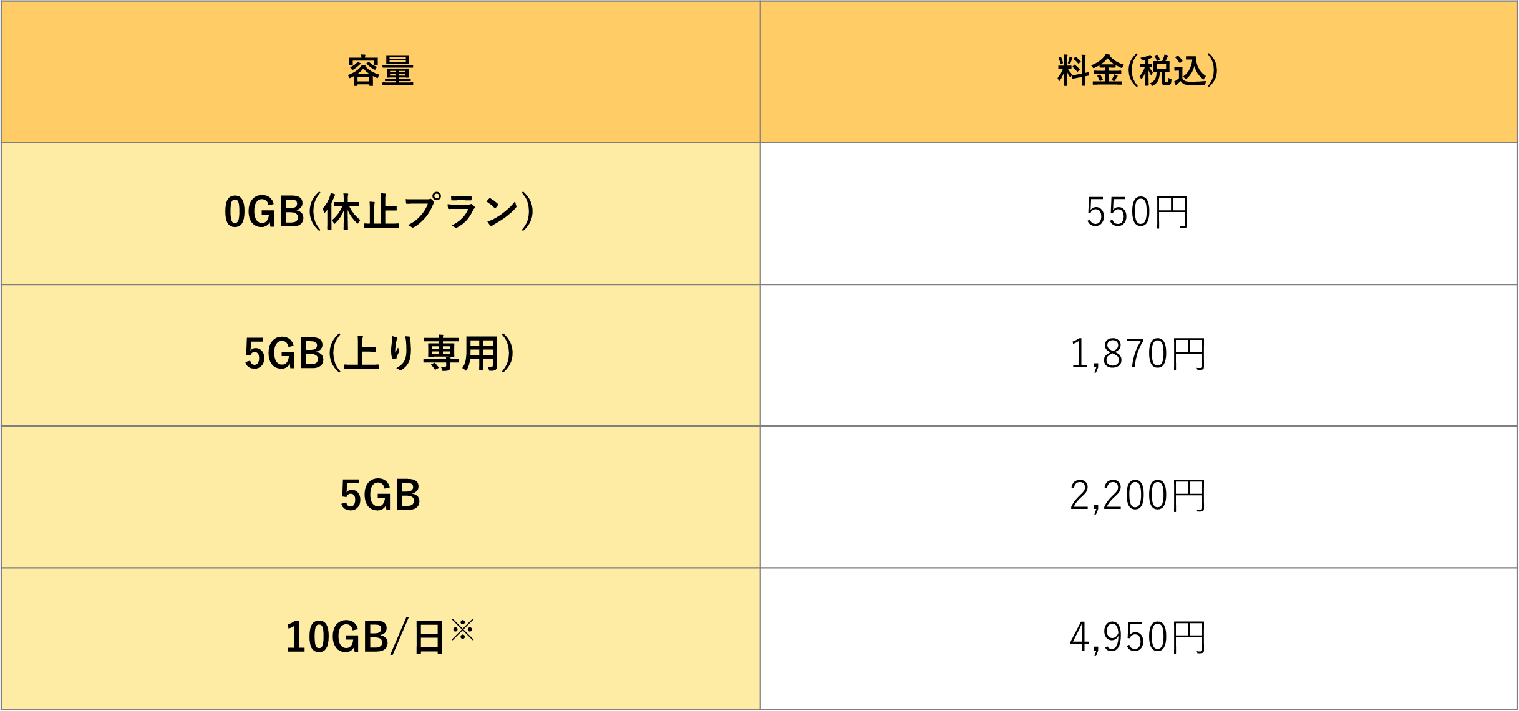Click the 0GB text in the first row

click(x=264, y=213)
